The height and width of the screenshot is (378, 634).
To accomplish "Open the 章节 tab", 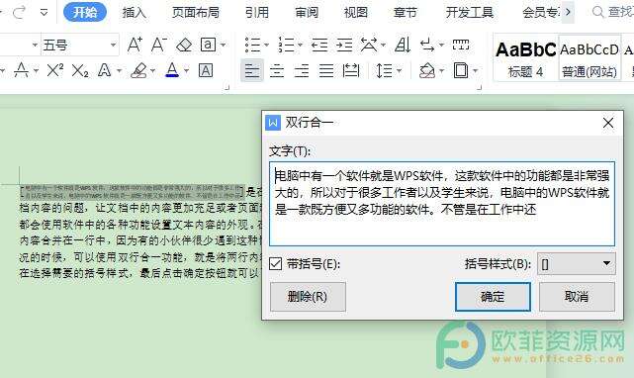I will [x=406, y=12].
